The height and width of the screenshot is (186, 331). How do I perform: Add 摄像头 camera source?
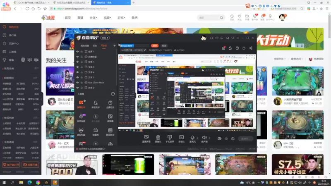(x=158, y=139)
